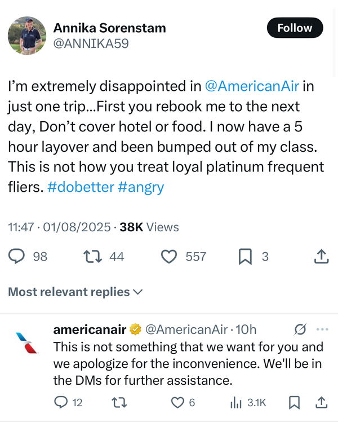This screenshot has height=427, width=338.
Task: View analytics of americanair reply
Action: click(x=235, y=402)
